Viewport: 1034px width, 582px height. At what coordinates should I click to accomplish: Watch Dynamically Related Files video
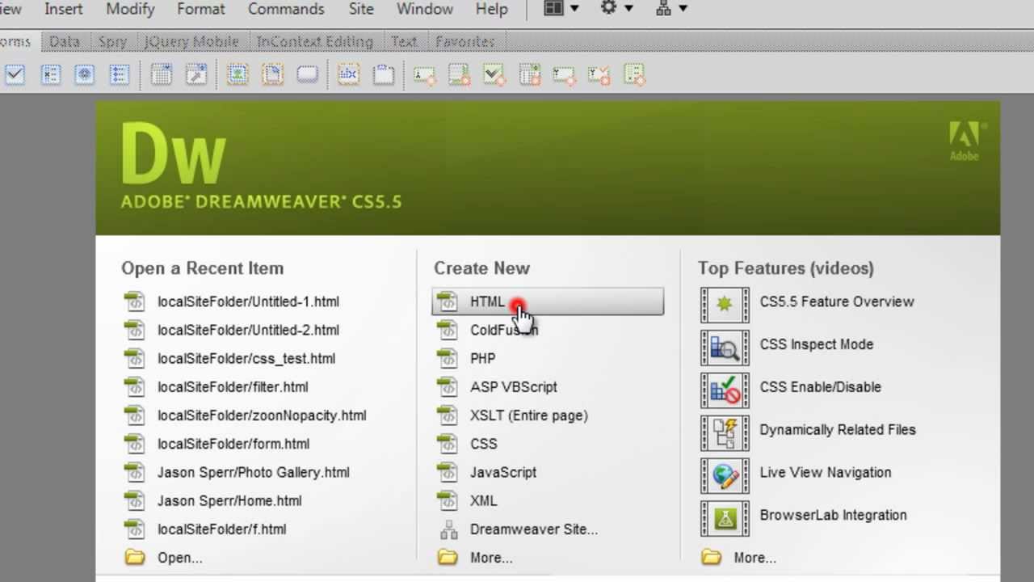pos(838,430)
